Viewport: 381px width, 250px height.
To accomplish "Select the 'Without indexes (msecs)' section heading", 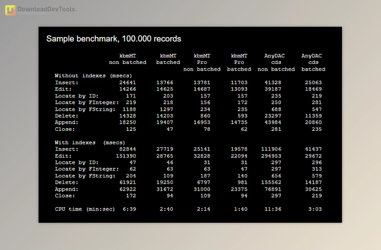I will pyautogui.click(x=93, y=76).
